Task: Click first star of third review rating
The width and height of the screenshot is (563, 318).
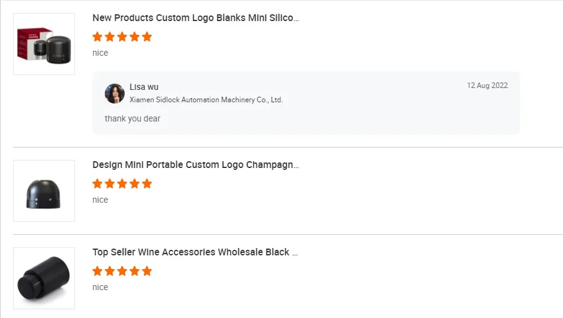Action: 97,271
